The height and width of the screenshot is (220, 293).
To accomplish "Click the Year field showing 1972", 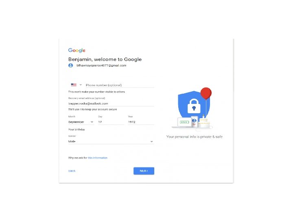I will (141, 122).
